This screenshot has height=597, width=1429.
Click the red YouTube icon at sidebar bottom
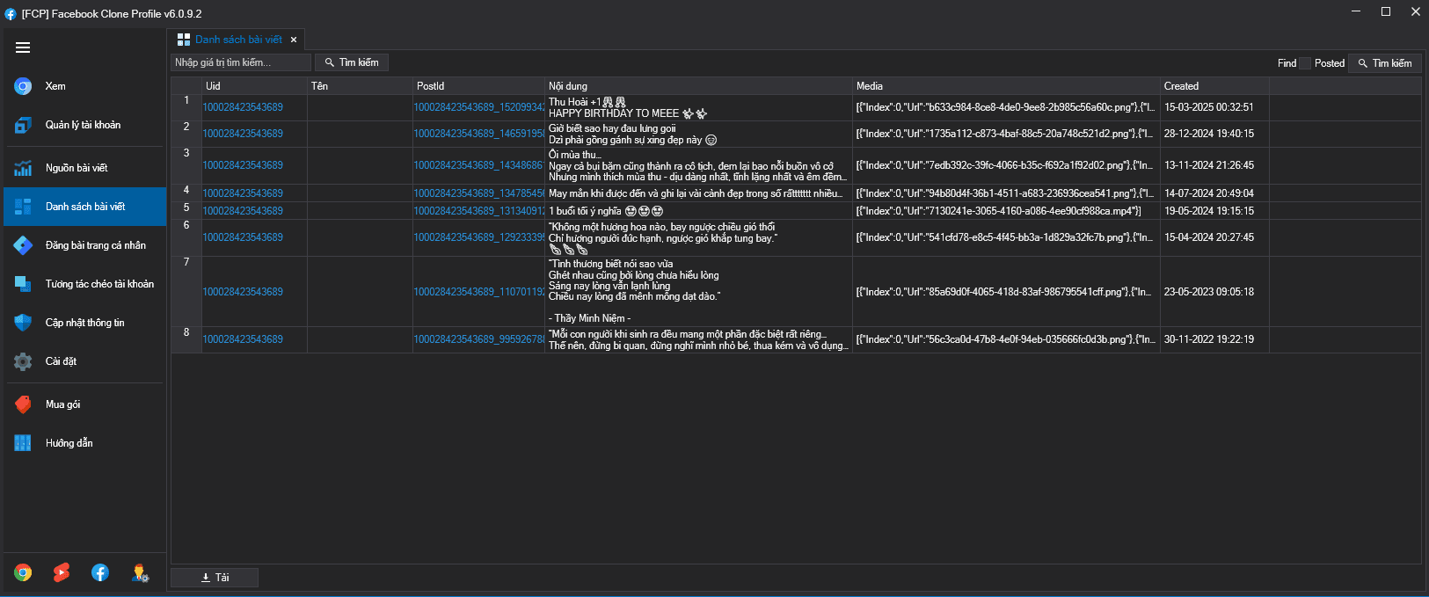tap(62, 573)
